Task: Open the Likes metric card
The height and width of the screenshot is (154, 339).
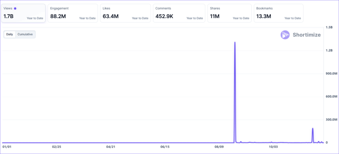Action: coord(125,13)
